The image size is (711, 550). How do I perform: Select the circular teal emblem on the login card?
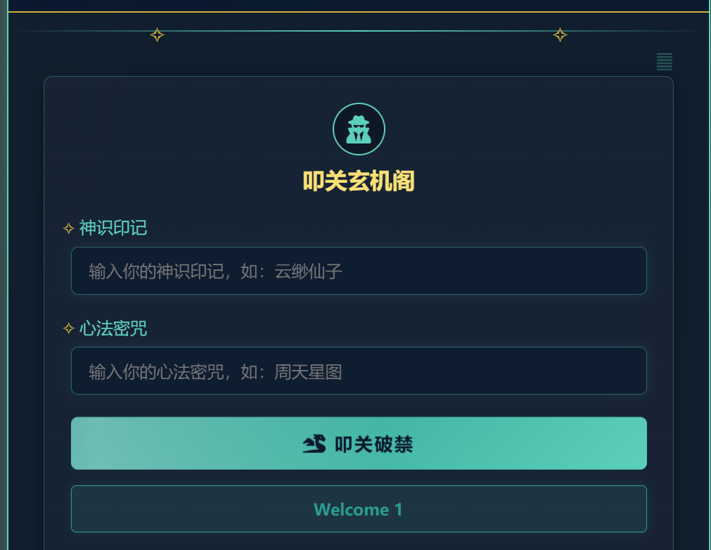(x=359, y=129)
